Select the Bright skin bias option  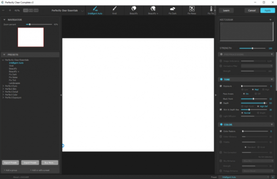[258, 113]
